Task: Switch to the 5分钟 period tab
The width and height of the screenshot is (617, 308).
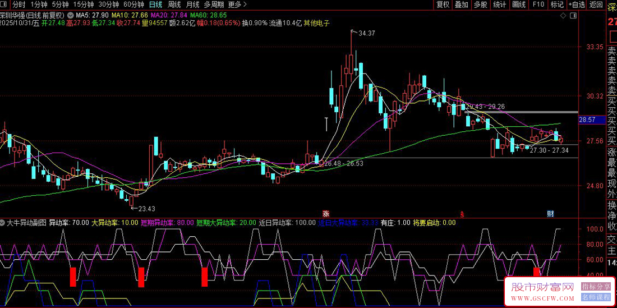Action: [x=60, y=4]
